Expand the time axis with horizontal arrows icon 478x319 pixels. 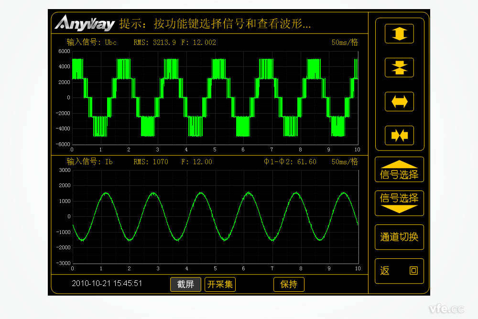[399, 101]
